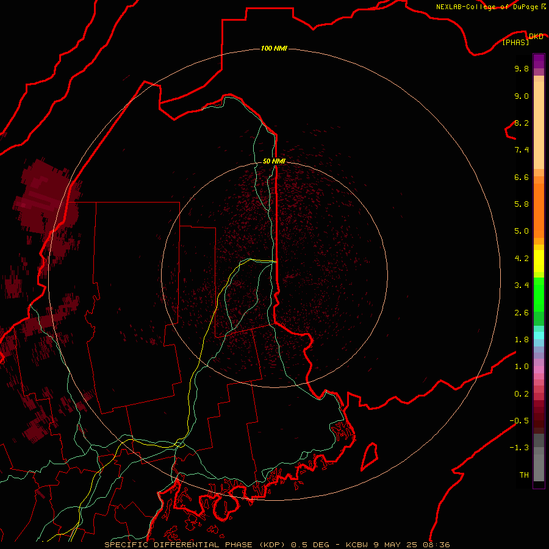Click the -0.5 scale value
The width and height of the screenshot is (549, 549).
coord(519,421)
